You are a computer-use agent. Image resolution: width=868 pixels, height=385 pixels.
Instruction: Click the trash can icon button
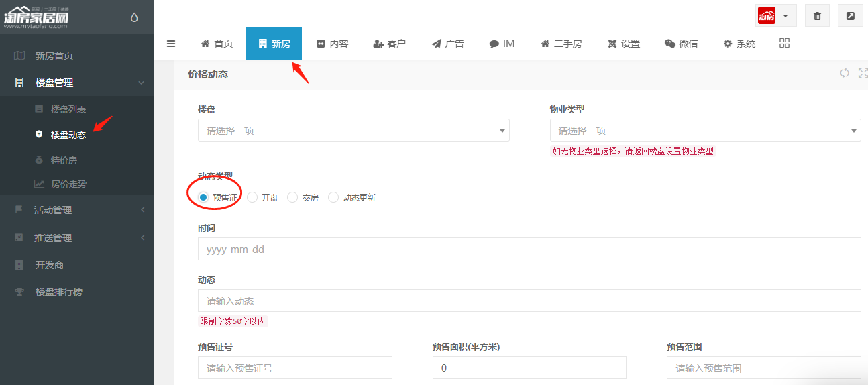click(x=817, y=16)
